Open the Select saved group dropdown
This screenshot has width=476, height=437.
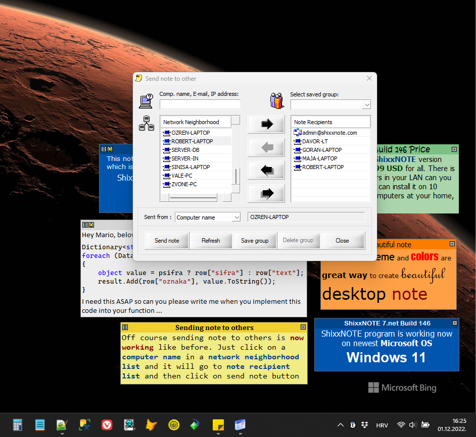coord(367,104)
